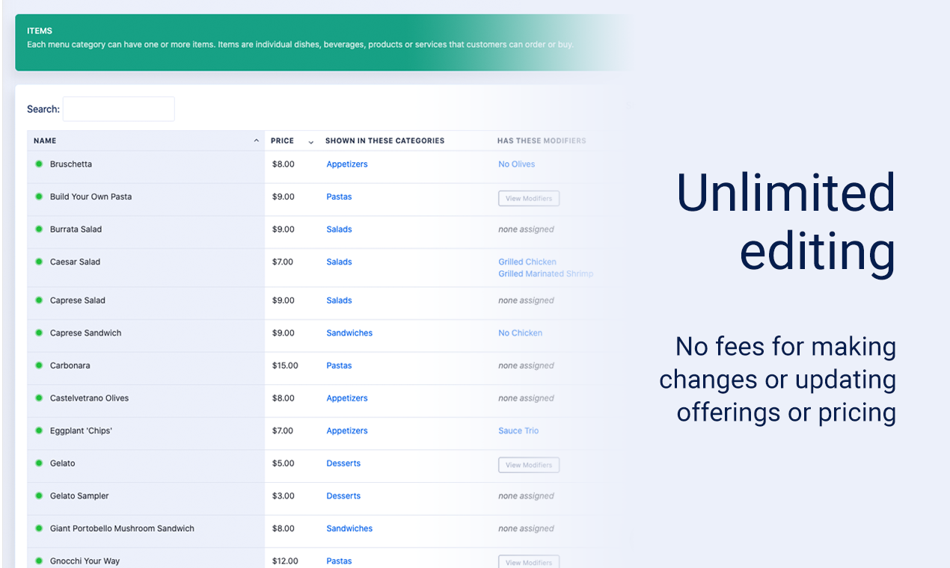Screen dimensions: 950x568
Task: Select the Caesar Salad item name
Action: [75, 262]
